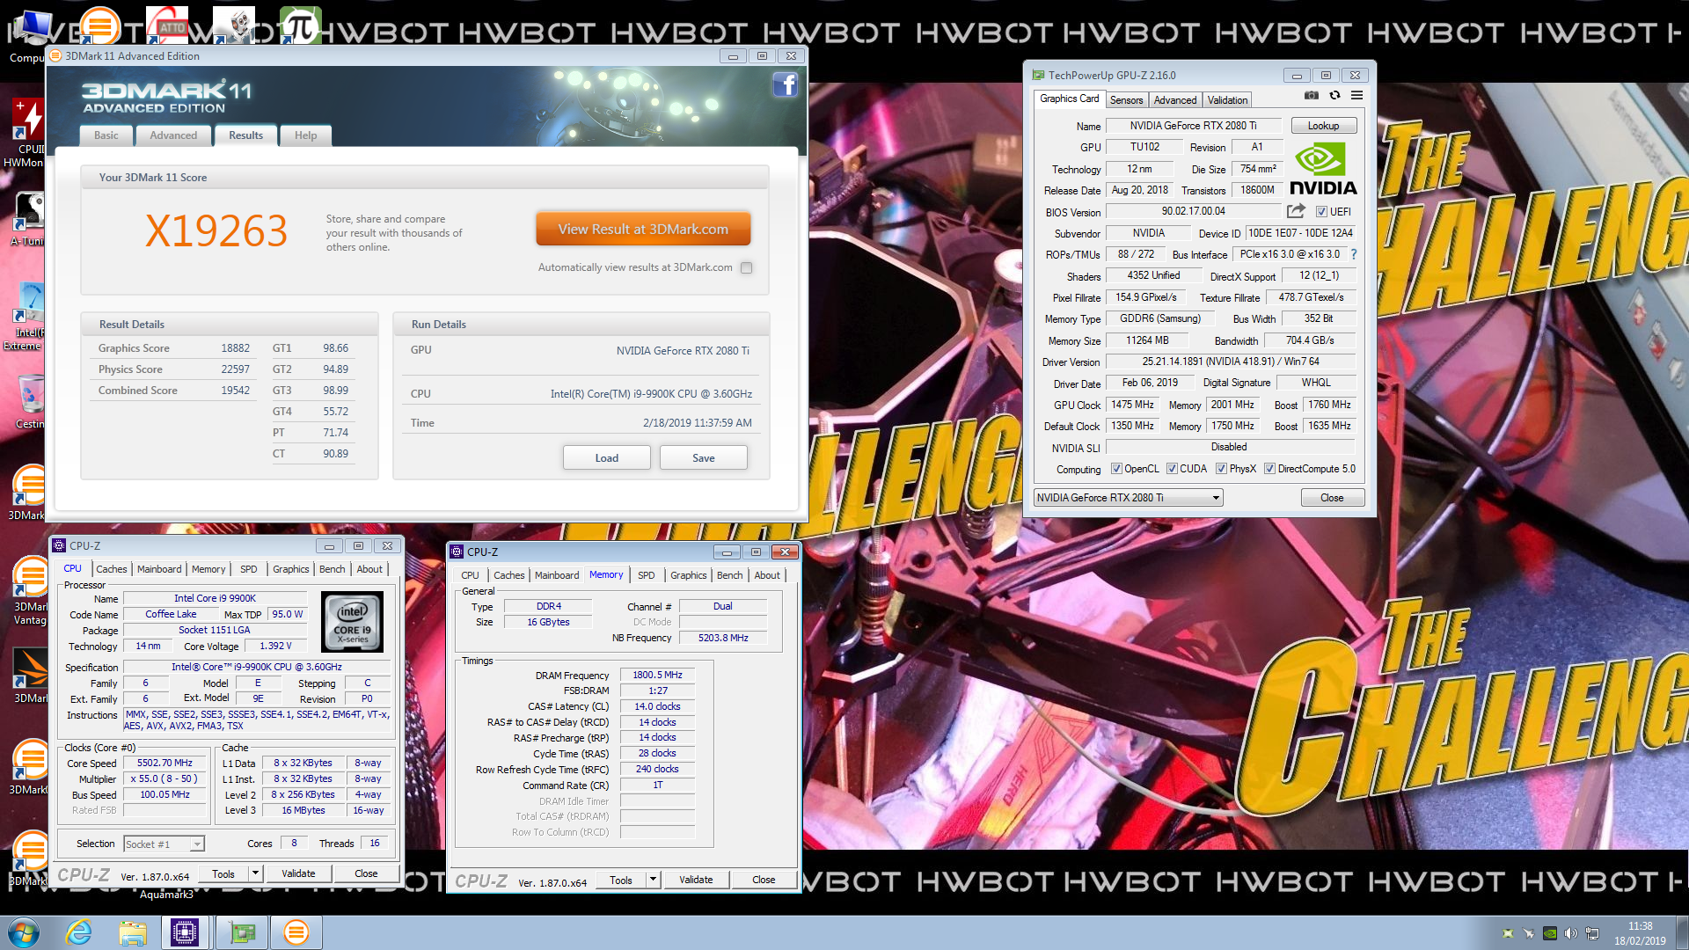
Task: Click the 3DMark 11 title bar icon
Action: (55, 55)
